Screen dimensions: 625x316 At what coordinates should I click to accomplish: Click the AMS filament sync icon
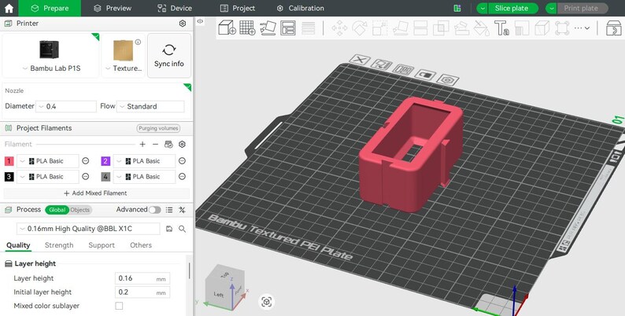pyautogui.click(x=168, y=144)
